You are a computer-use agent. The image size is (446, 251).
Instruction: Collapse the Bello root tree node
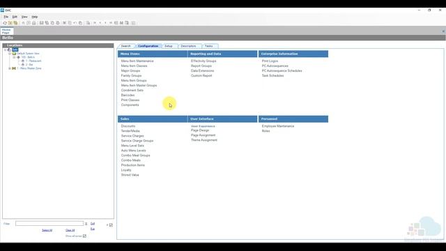[5, 50]
